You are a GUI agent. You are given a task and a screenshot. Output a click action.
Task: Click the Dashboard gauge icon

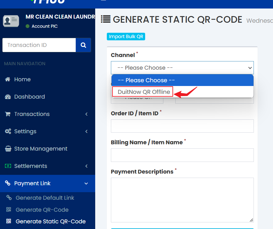pyautogui.click(x=8, y=97)
